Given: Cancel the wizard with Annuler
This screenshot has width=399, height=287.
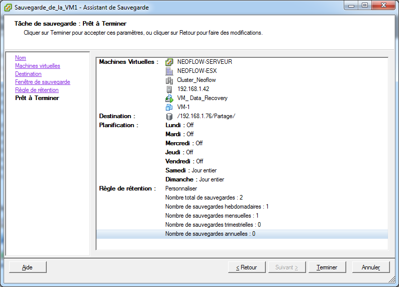Looking at the screenshot, I should [x=371, y=267].
